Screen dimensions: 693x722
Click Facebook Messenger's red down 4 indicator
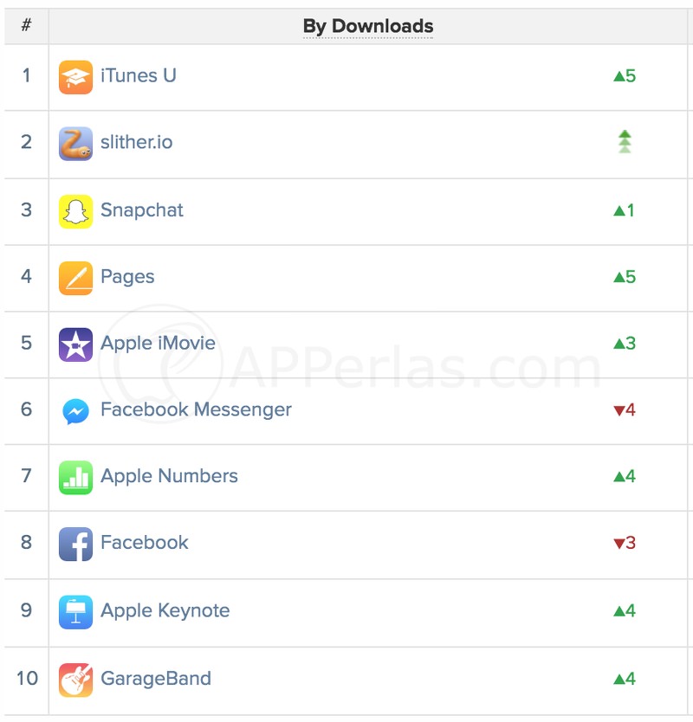click(x=625, y=409)
